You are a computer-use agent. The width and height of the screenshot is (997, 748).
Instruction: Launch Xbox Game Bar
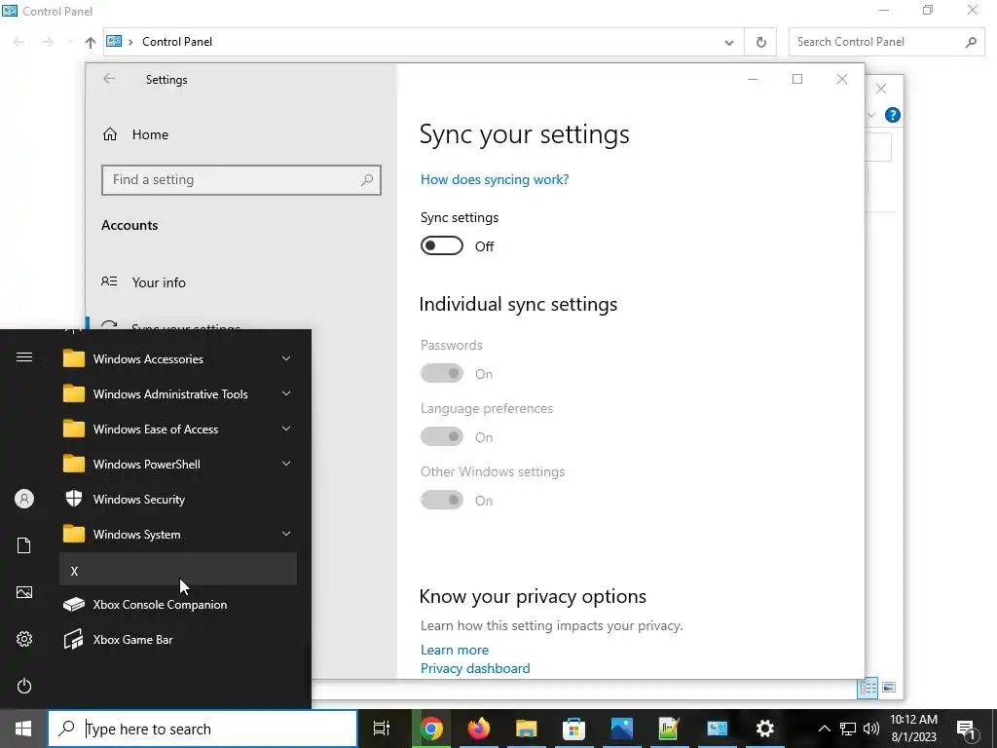pyautogui.click(x=178, y=639)
